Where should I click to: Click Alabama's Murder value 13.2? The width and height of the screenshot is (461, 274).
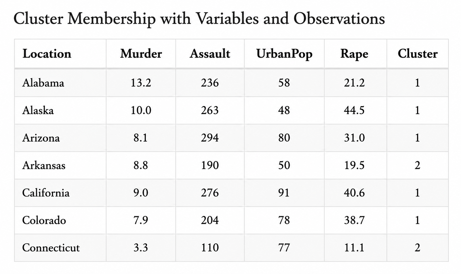point(141,83)
